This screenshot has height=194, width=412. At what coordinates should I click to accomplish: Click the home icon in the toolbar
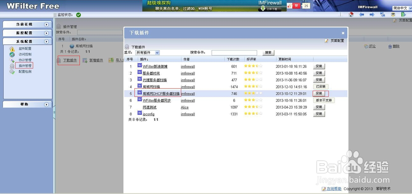pos(351,15)
